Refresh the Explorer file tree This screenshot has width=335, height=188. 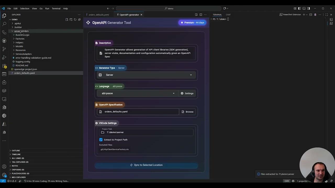point(75,20)
